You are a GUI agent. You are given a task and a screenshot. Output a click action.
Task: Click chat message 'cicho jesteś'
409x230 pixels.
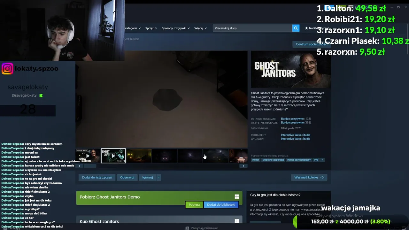click(33, 174)
